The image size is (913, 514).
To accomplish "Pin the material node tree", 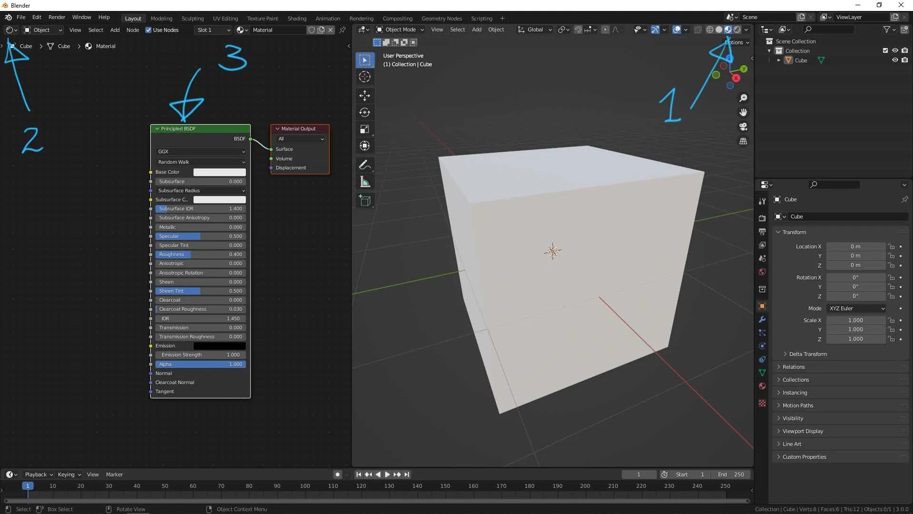I will click(342, 30).
